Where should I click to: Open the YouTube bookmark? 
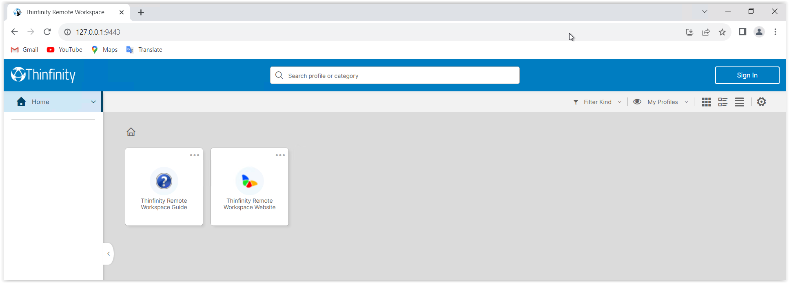tap(64, 50)
